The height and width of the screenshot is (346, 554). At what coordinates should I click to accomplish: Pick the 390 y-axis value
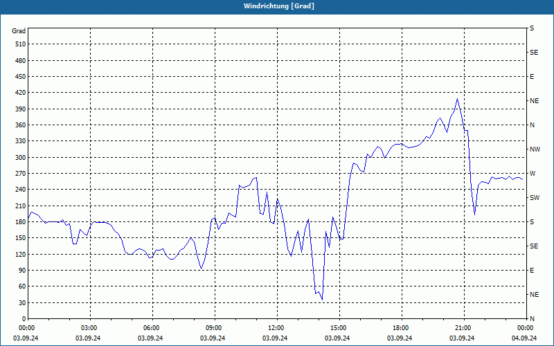pos(21,109)
